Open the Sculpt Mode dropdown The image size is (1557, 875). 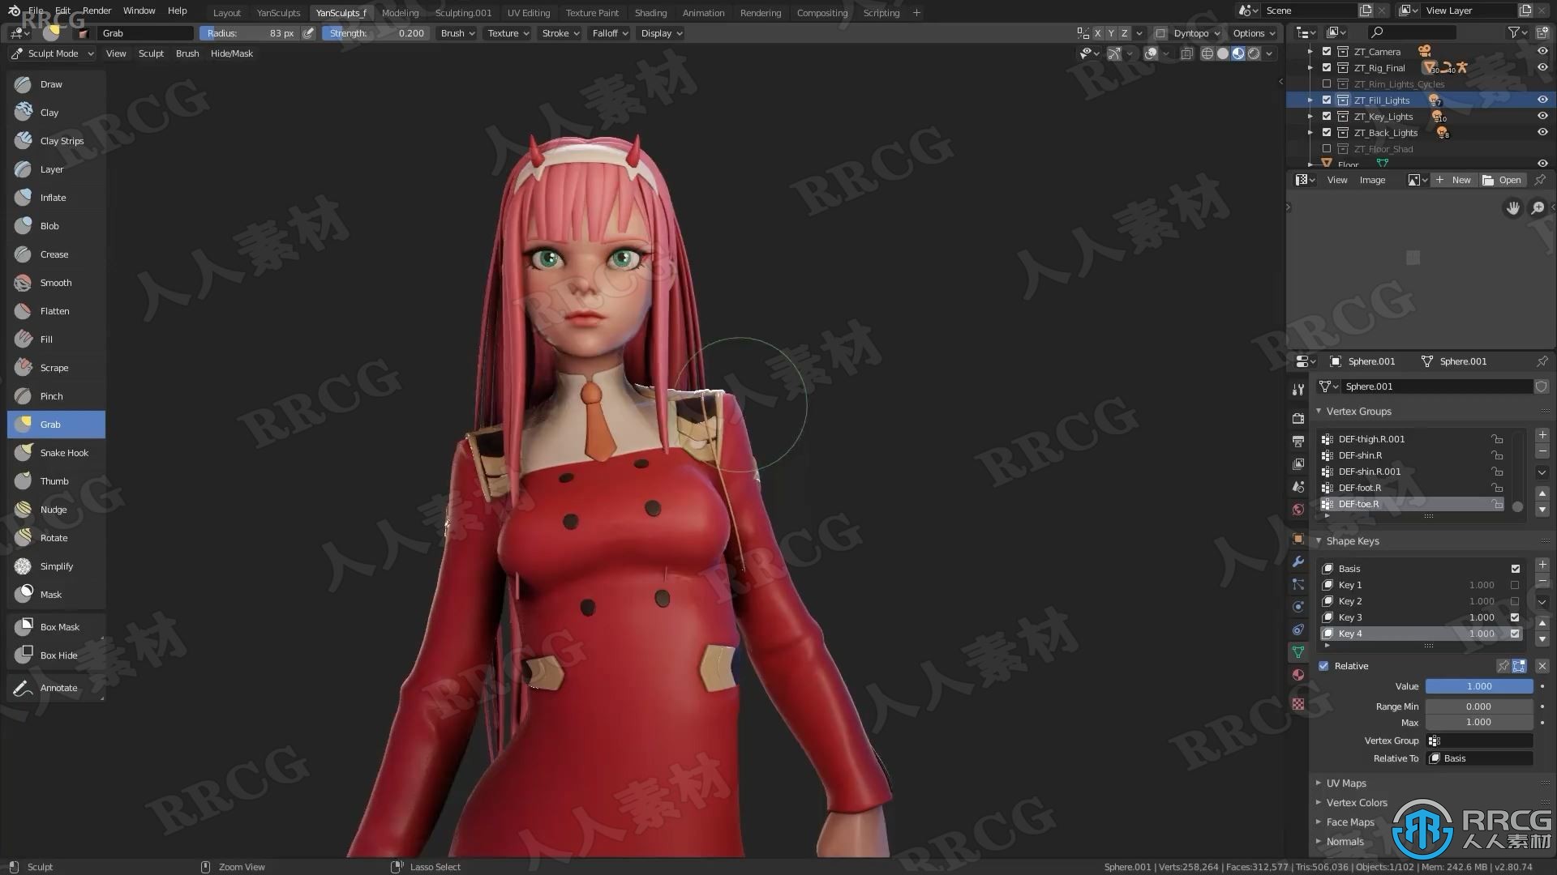pos(53,53)
